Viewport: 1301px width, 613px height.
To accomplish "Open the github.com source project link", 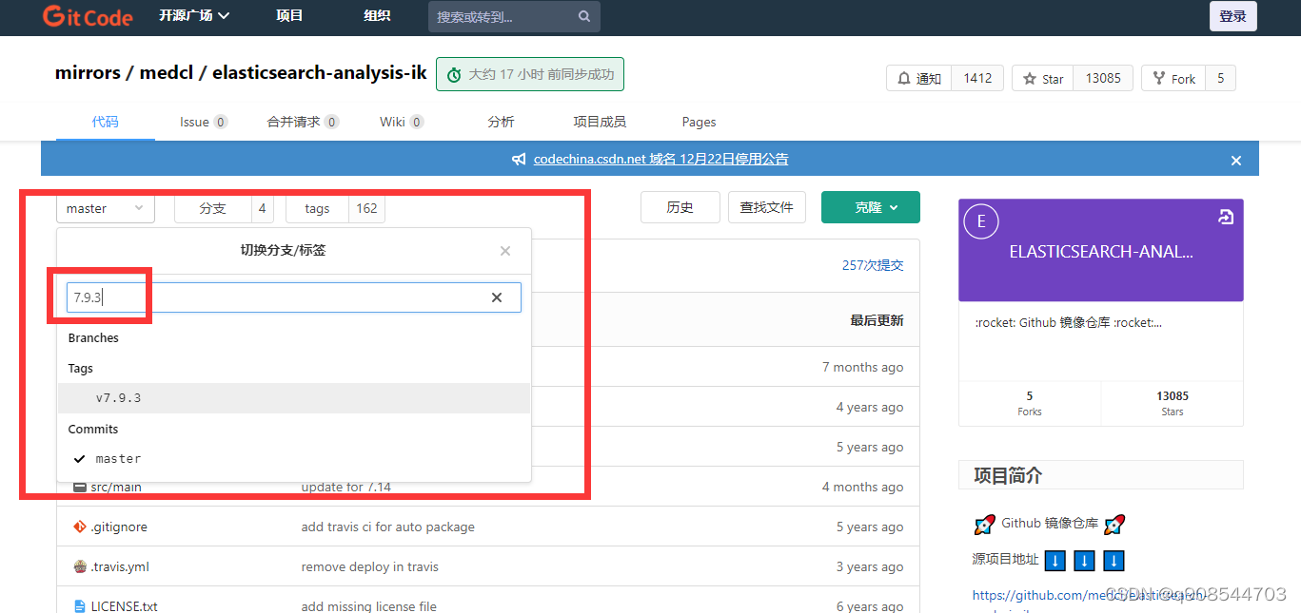I will click(x=1089, y=596).
